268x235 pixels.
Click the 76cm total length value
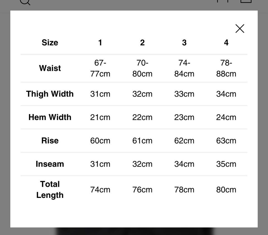142,190
